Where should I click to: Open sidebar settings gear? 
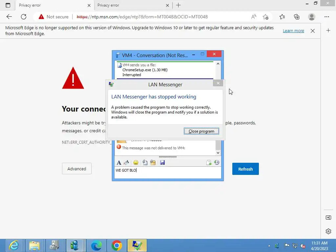coord(328,231)
